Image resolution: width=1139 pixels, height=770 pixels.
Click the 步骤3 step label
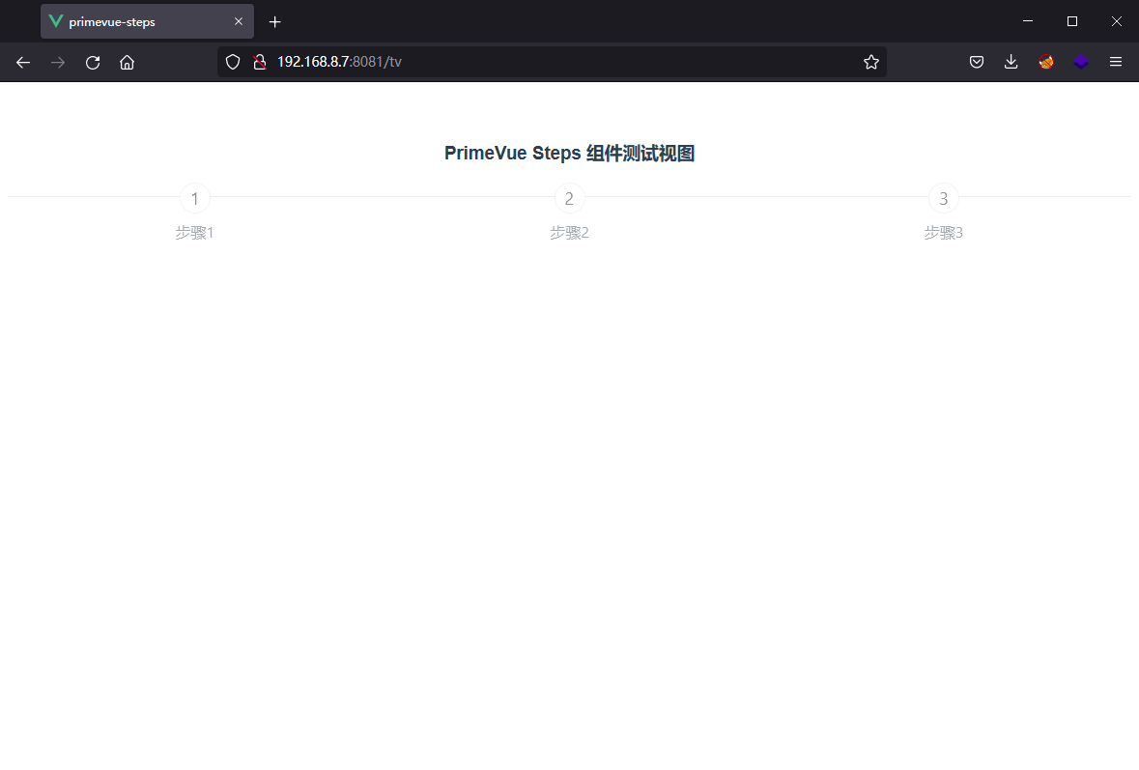[944, 233]
